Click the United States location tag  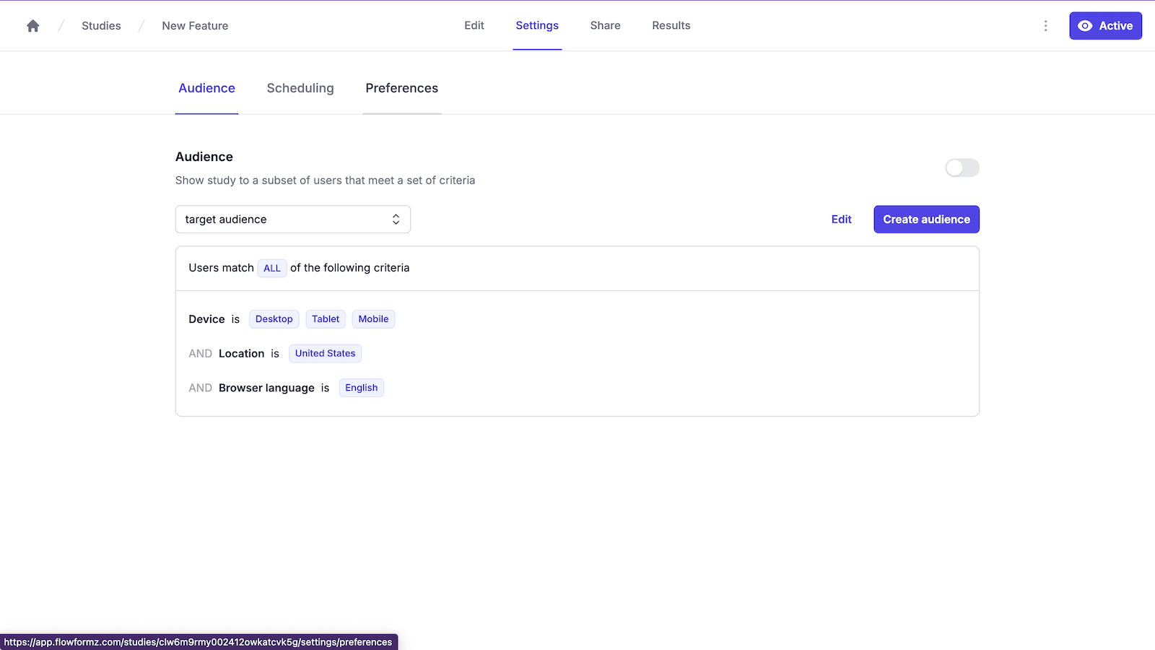[x=325, y=353]
